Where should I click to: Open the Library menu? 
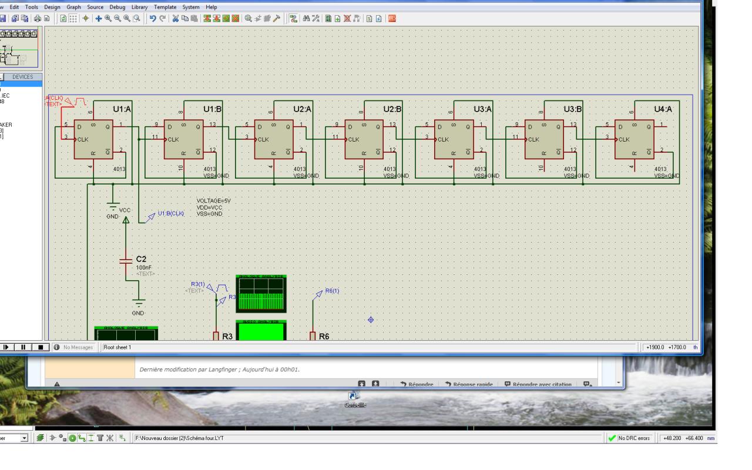[140, 7]
